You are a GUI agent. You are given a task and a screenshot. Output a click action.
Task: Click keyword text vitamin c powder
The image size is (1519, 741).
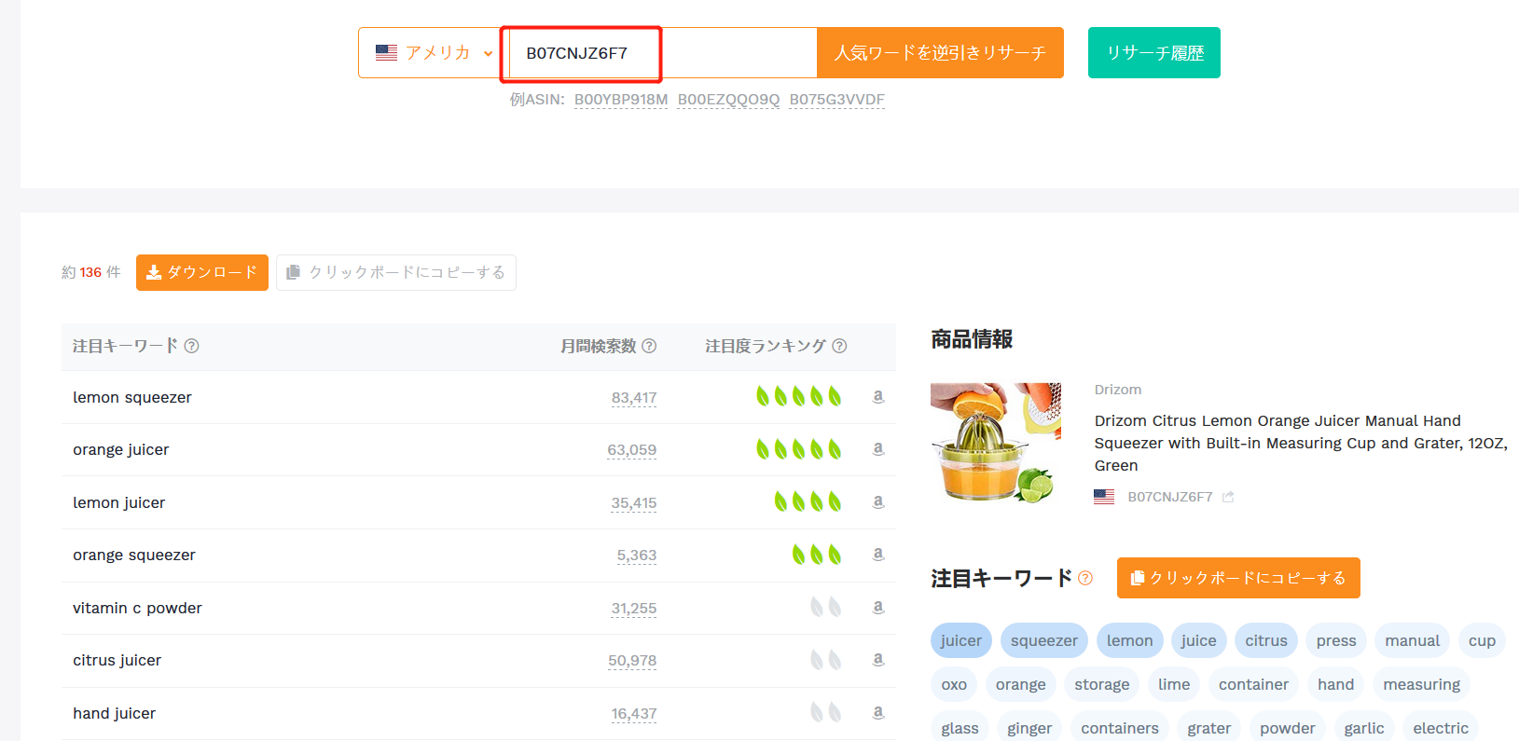click(x=137, y=608)
